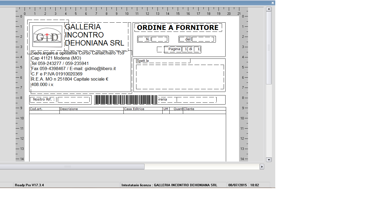The image size is (369, 207).
Task: Select the barcode element
Action: point(126,99)
